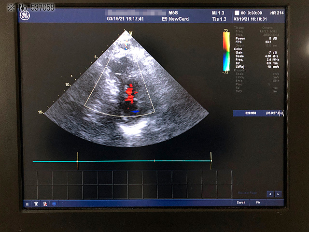Click the dimmed 'Doppler' section heading
This screenshot has height=232, width=309.
tap(240, 70)
